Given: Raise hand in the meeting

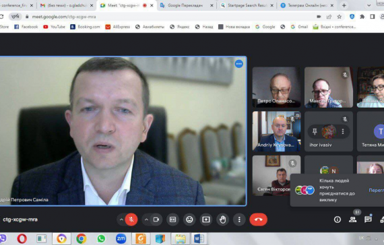Looking at the screenshot, I should 222,219.
